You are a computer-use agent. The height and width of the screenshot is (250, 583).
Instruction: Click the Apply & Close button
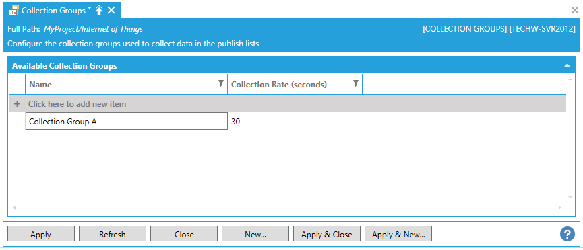[x=327, y=234]
